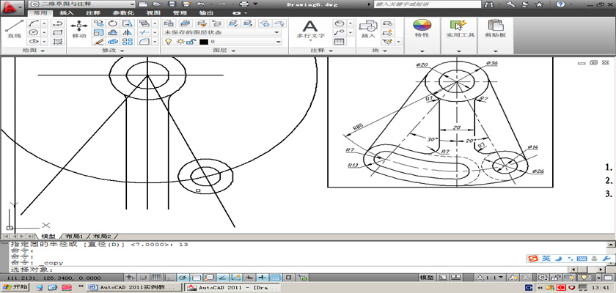Image resolution: width=616 pixels, height=293 pixels.
Task: Toggle the layer freeze sun icon
Action: [178, 42]
